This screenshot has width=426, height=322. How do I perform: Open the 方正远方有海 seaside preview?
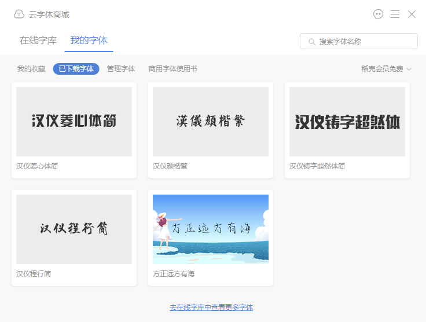coord(211,229)
